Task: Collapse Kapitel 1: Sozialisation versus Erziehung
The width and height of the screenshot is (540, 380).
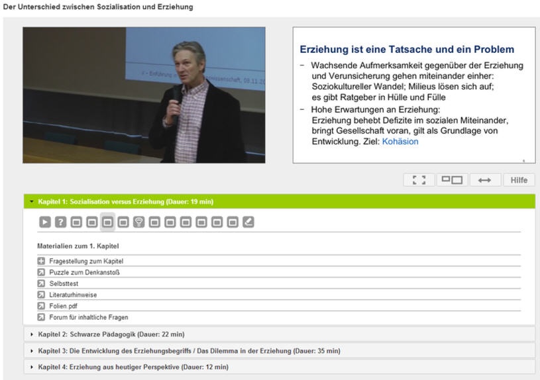Action: coord(280,201)
